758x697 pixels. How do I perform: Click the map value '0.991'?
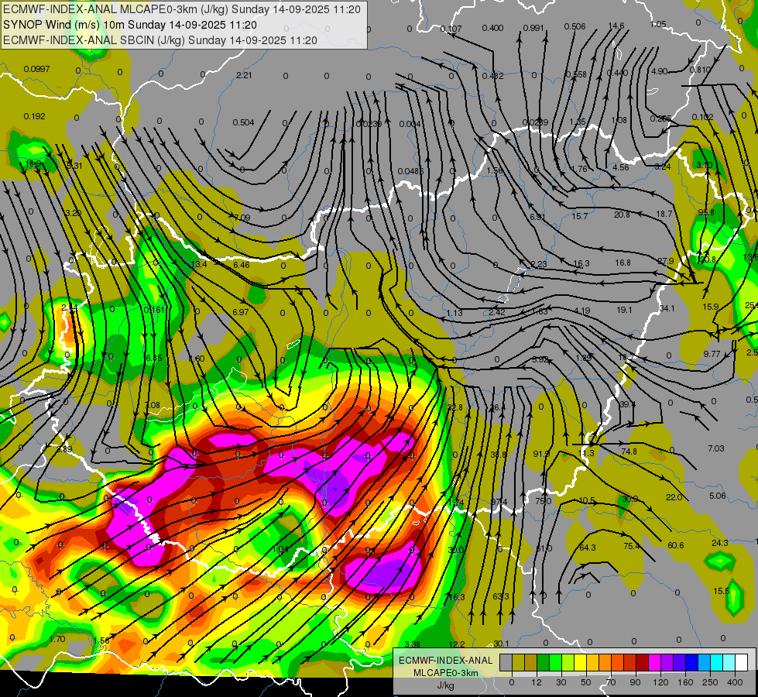click(533, 28)
